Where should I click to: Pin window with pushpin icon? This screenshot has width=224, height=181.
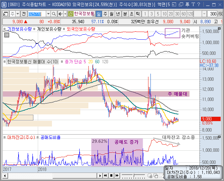(187, 5)
